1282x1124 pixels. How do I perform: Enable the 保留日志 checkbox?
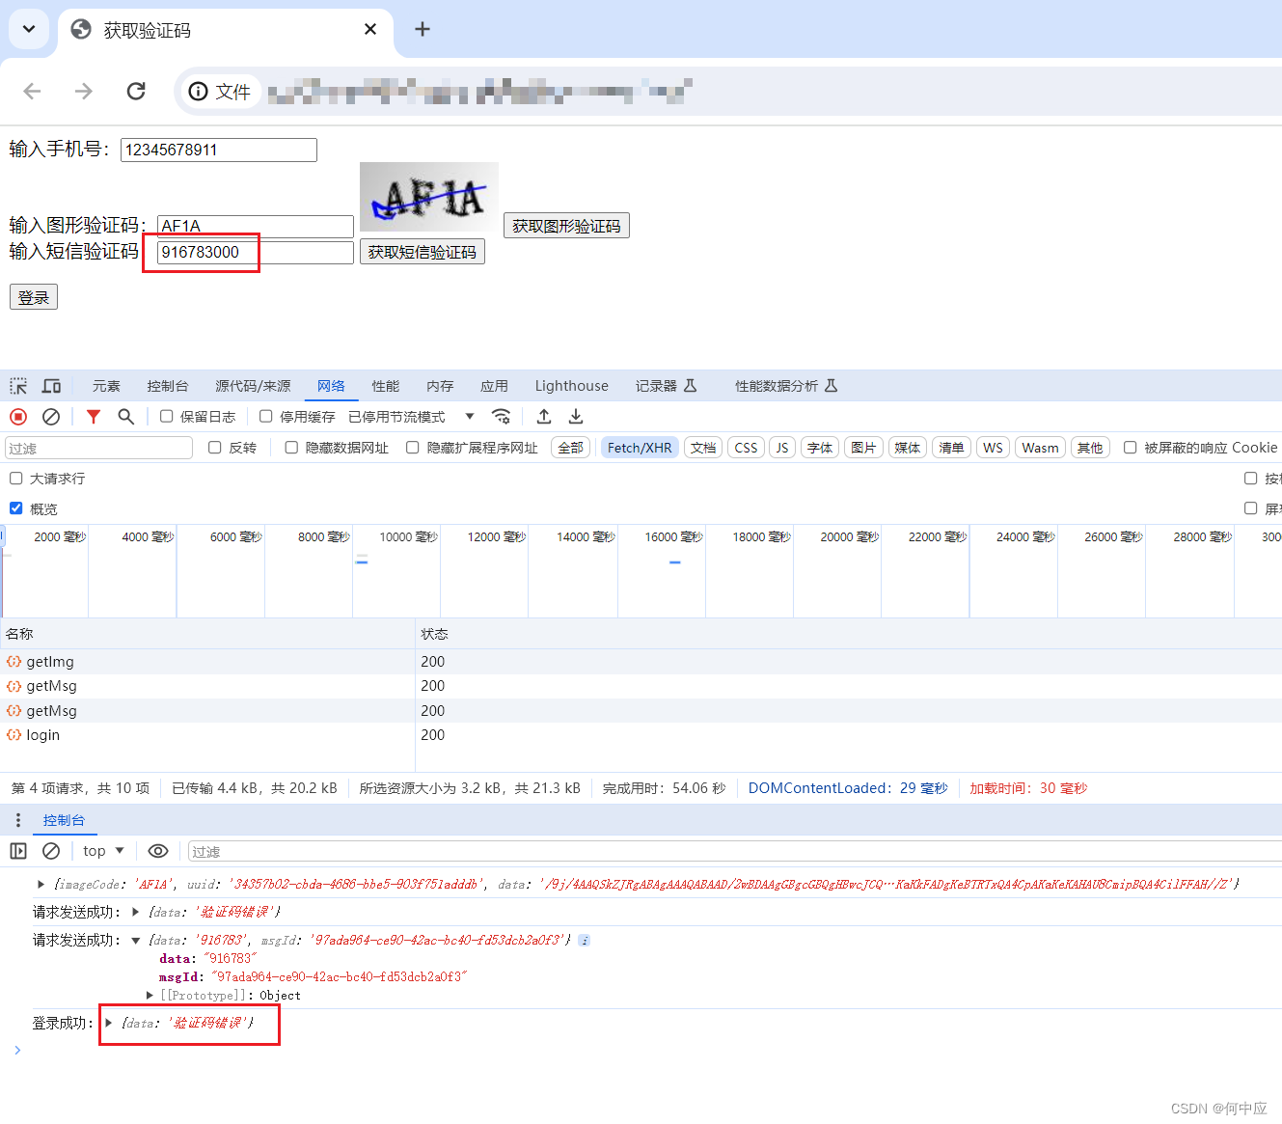coord(167,417)
